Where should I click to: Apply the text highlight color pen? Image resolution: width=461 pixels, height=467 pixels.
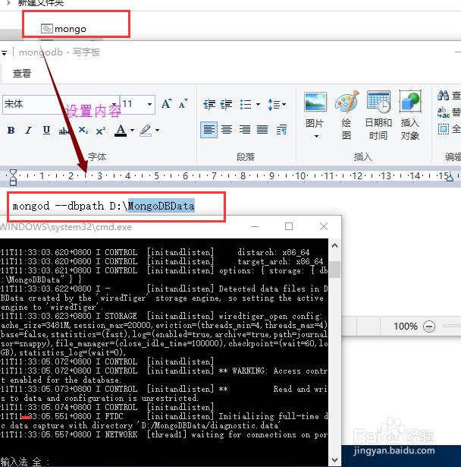[x=146, y=130]
